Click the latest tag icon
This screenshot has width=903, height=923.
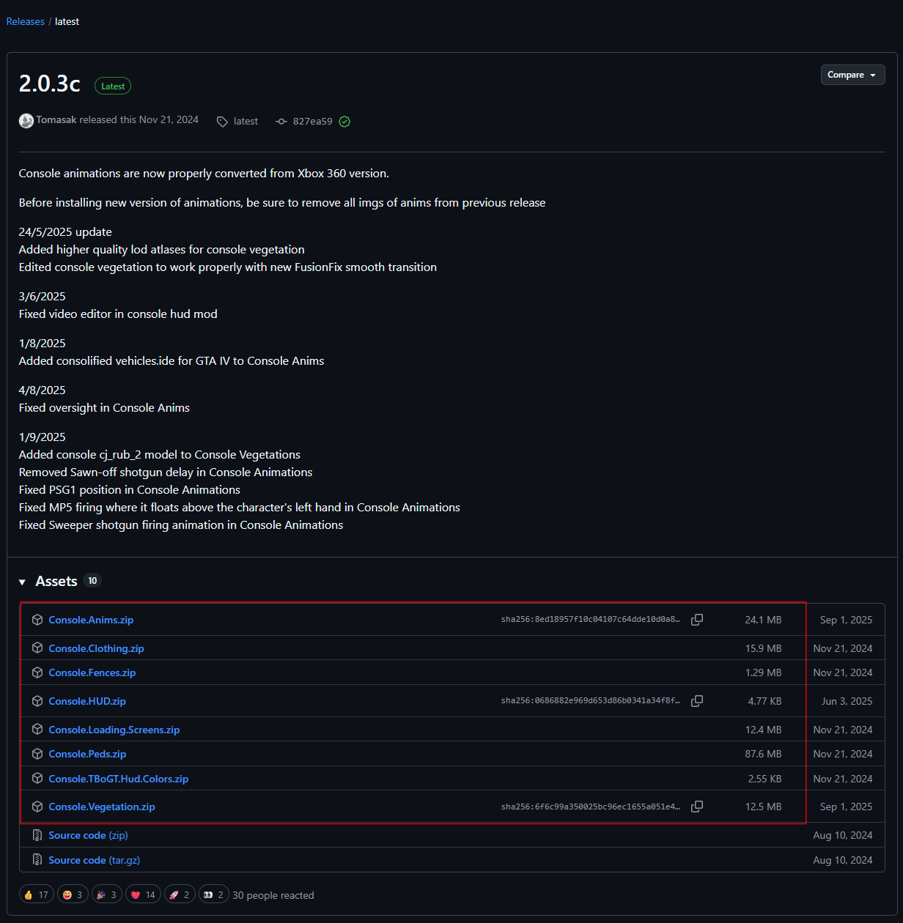pos(222,122)
